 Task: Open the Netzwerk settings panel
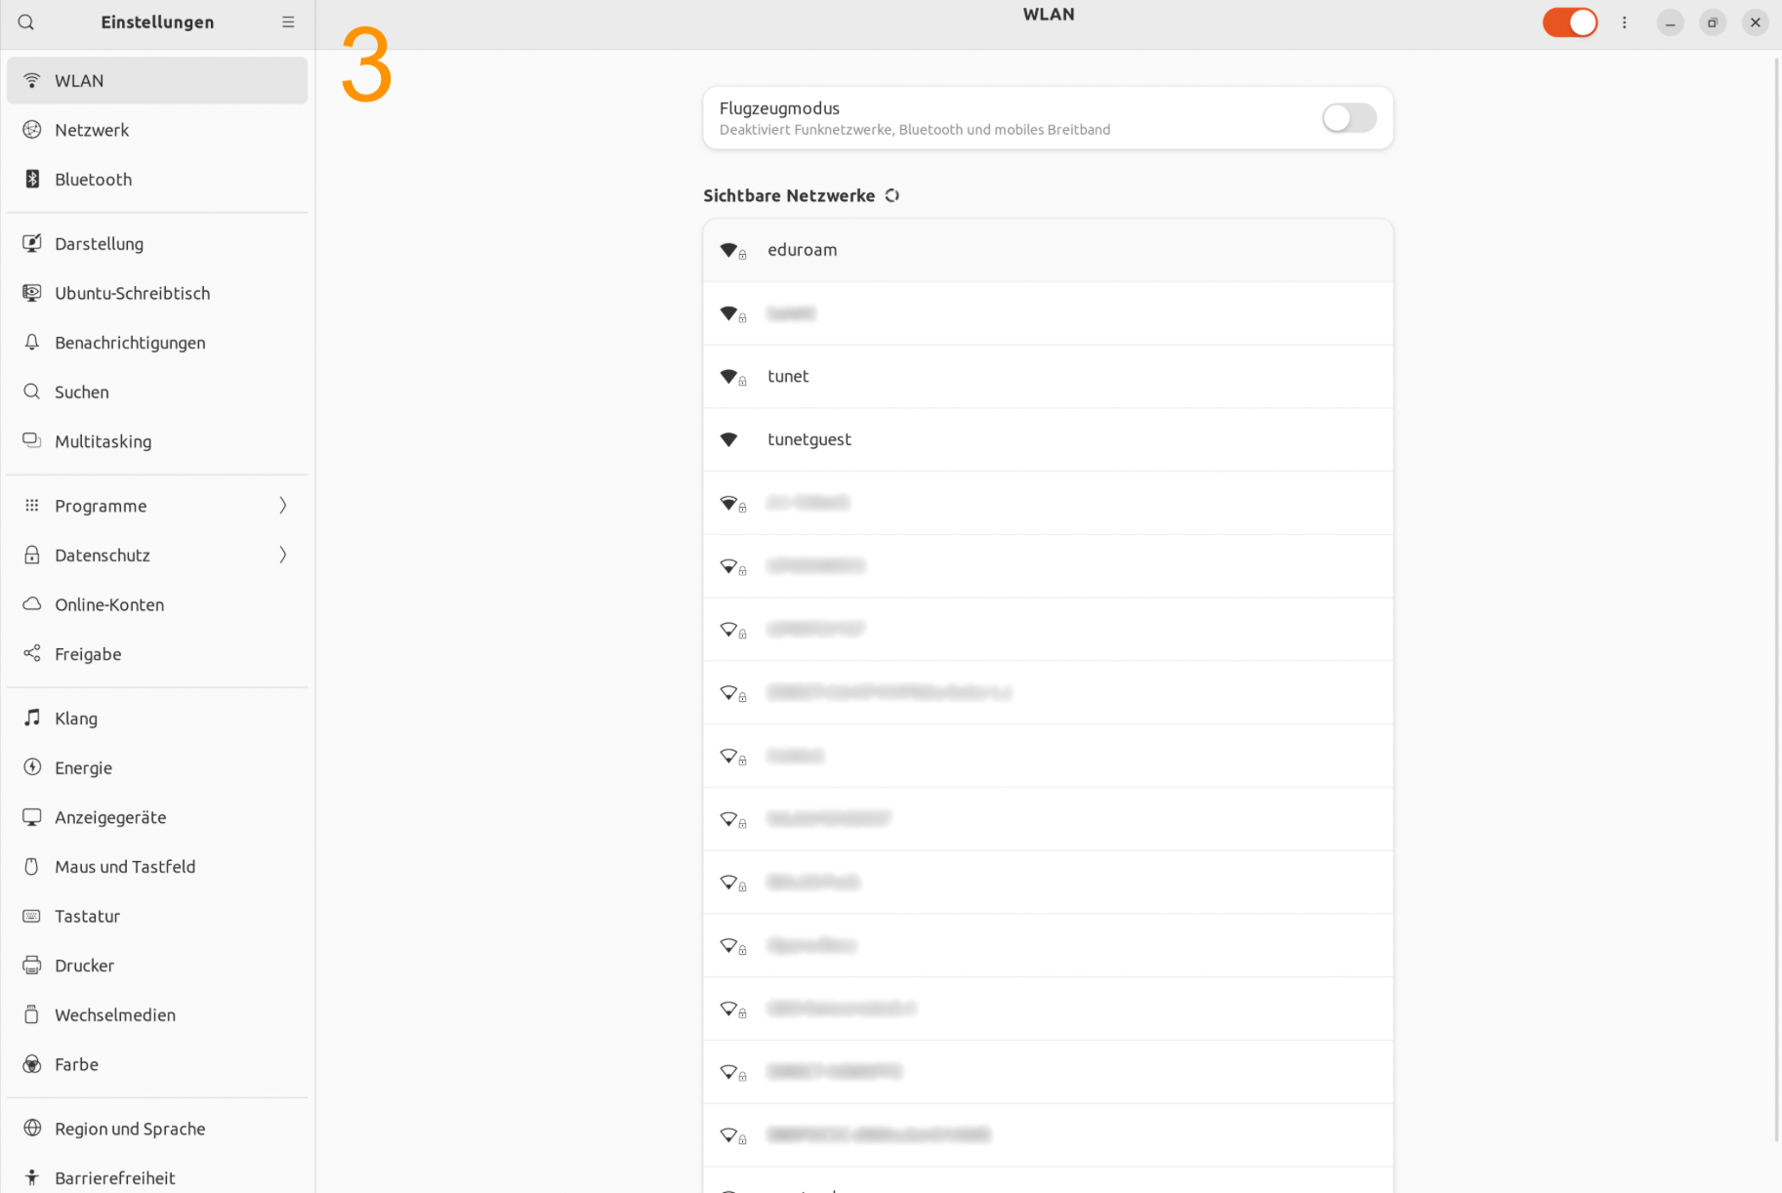pyautogui.click(x=157, y=130)
